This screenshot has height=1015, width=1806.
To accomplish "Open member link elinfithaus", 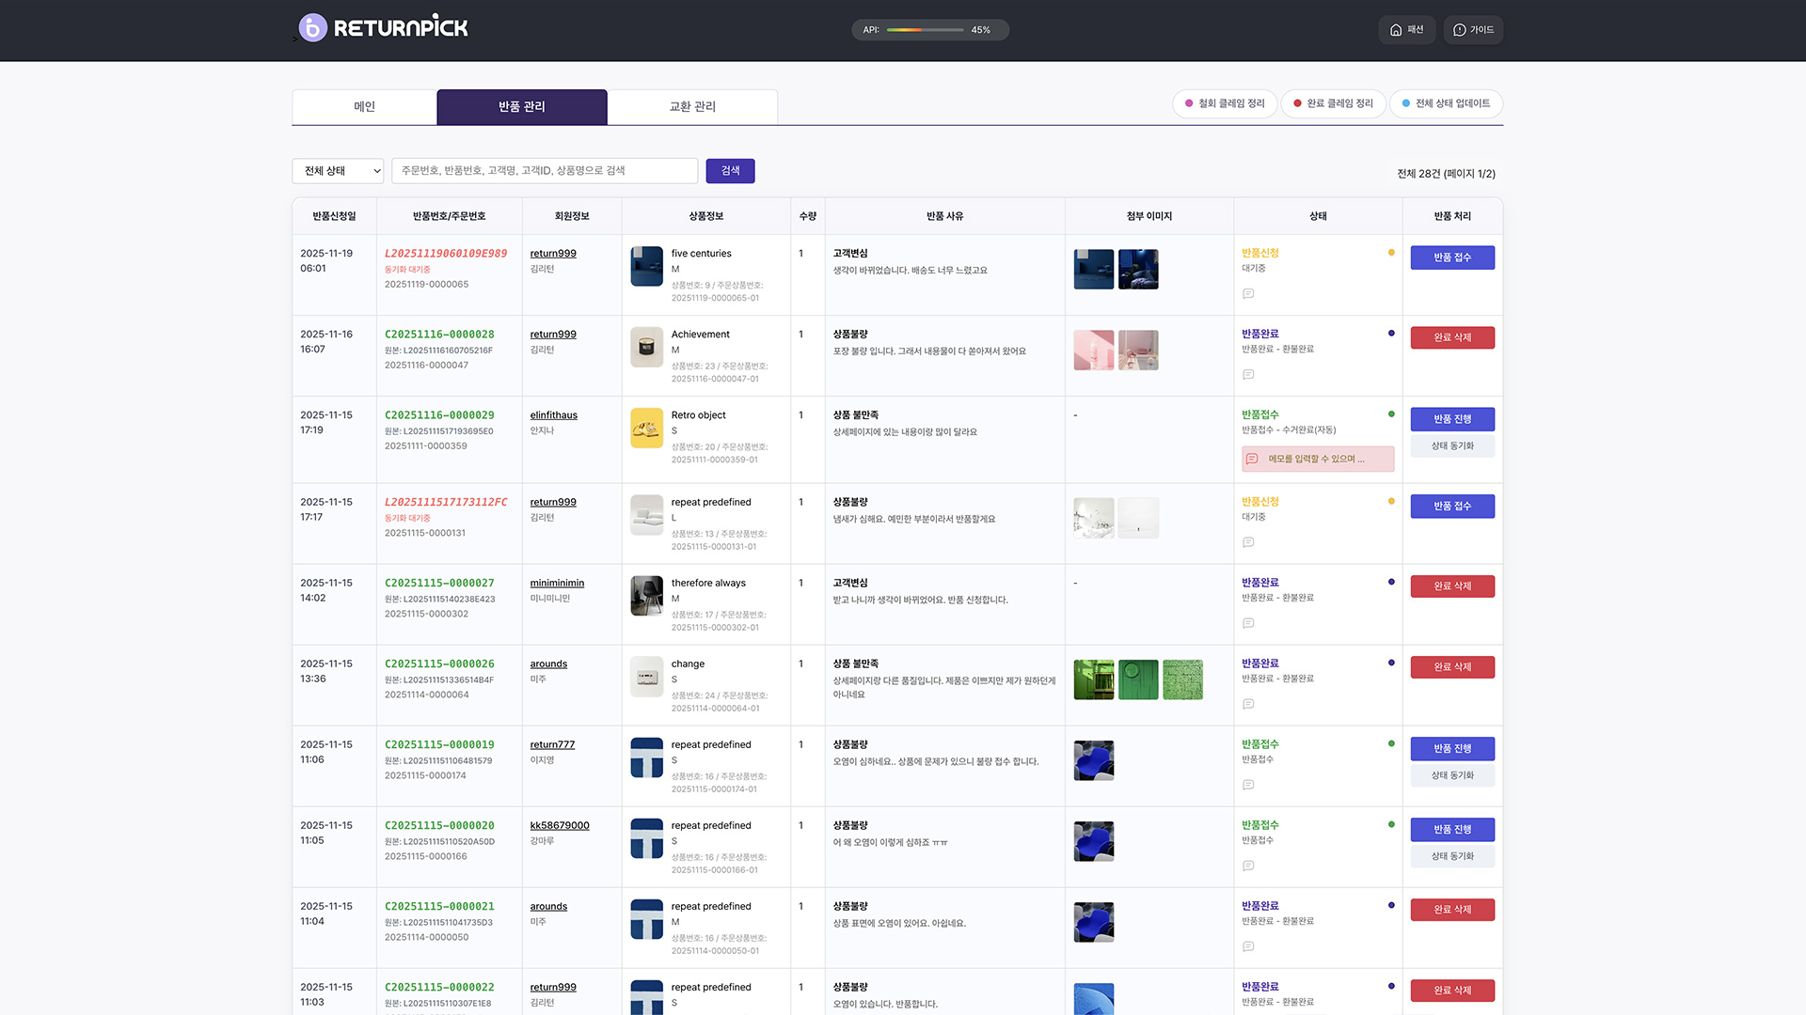I will [x=553, y=415].
